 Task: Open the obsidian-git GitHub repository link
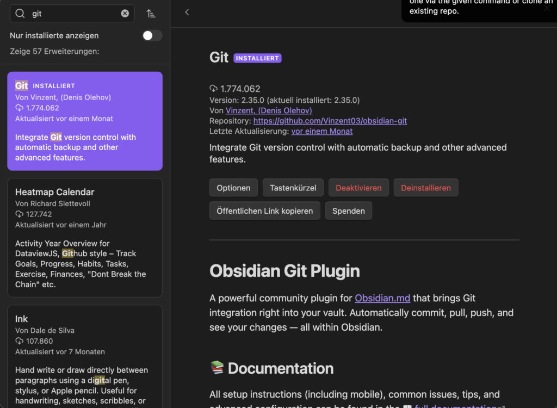click(x=330, y=121)
